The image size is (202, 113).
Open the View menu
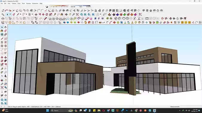tap(9, 4)
